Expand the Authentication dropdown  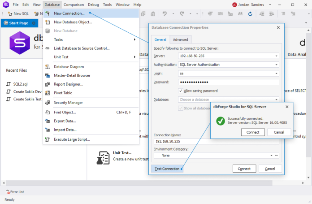point(276,65)
